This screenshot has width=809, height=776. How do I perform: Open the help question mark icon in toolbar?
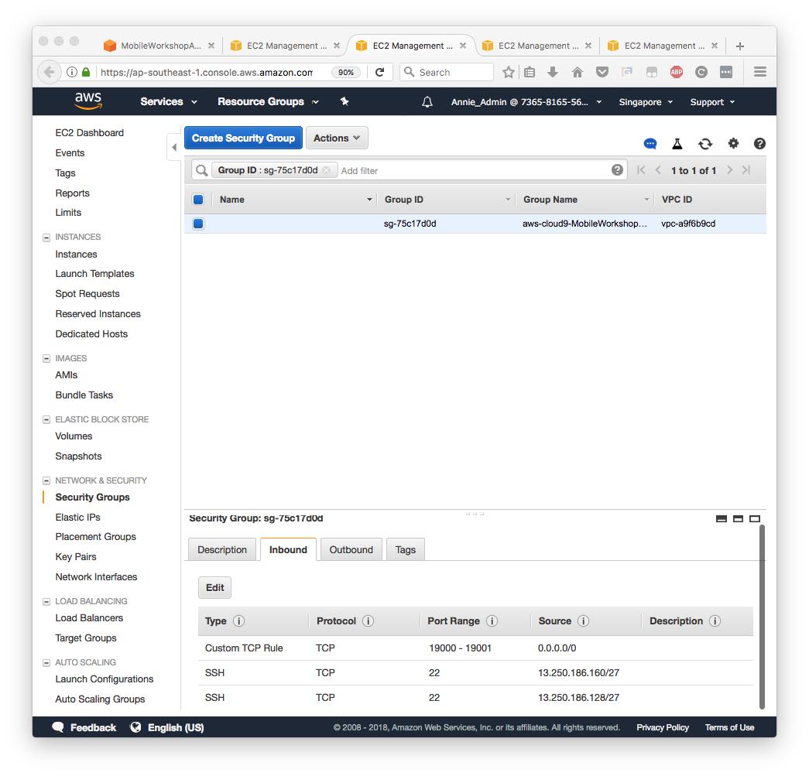(759, 144)
